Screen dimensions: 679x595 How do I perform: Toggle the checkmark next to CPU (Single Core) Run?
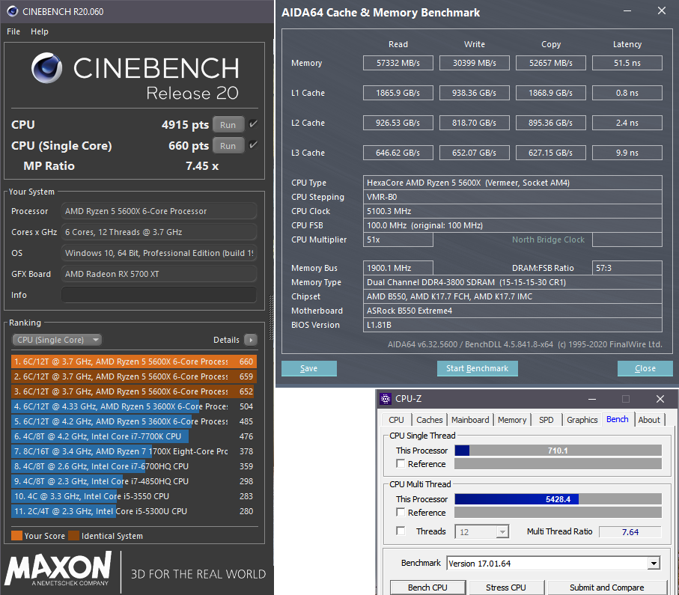(x=253, y=144)
